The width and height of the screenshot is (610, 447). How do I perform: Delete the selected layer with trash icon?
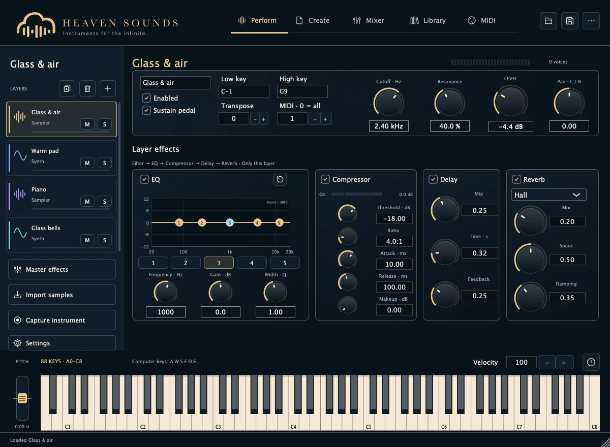click(x=87, y=88)
